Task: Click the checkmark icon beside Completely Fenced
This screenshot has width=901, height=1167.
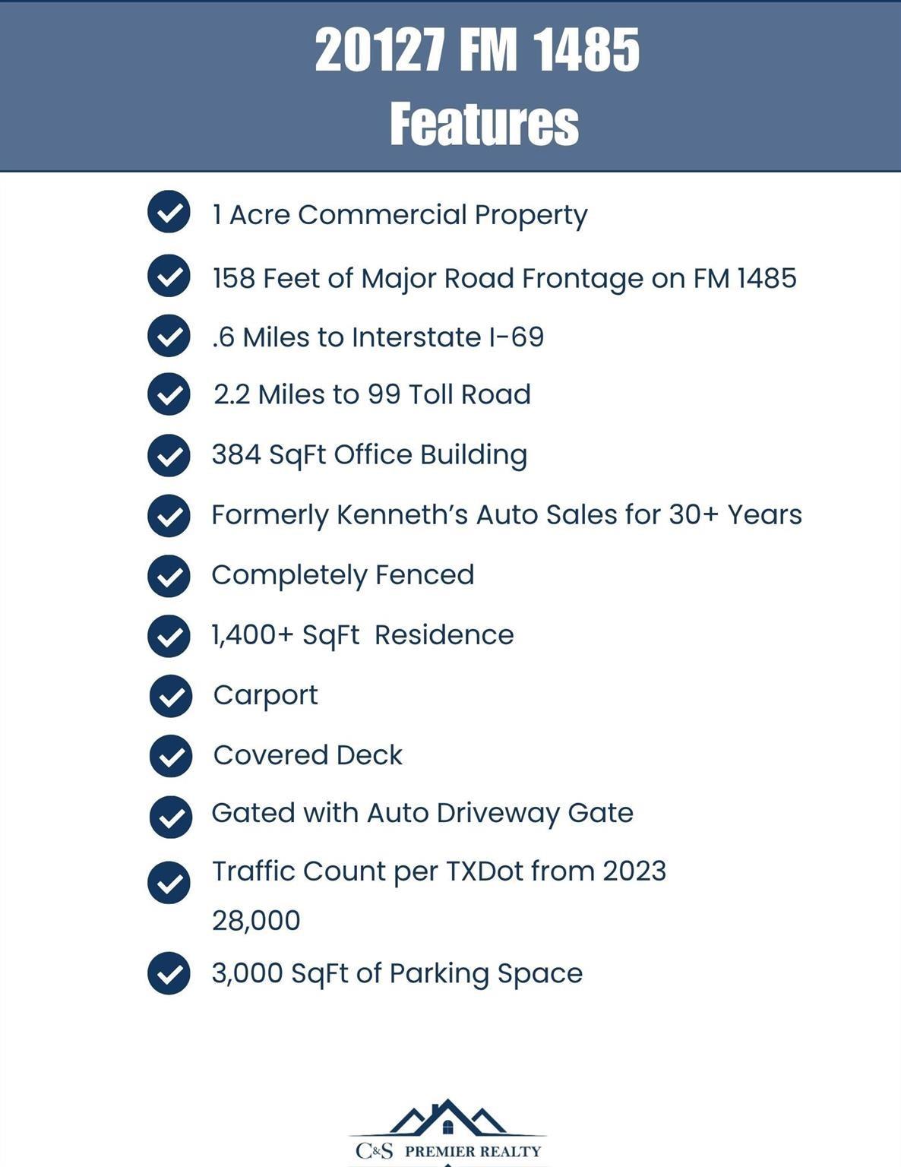Action: (169, 576)
